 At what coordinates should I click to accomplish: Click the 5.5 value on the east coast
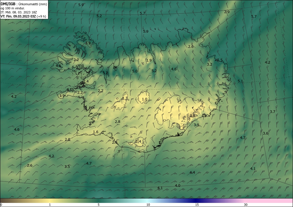(x=220, y=60)
